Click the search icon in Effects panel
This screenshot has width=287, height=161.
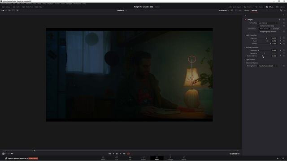click(281, 11)
